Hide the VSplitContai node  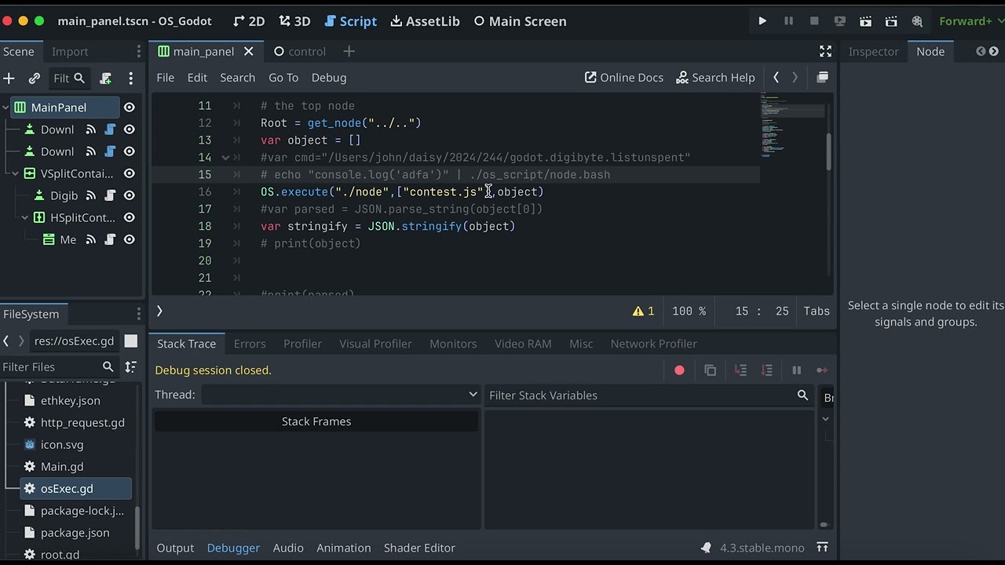pyautogui.click(x=129, y=173)
